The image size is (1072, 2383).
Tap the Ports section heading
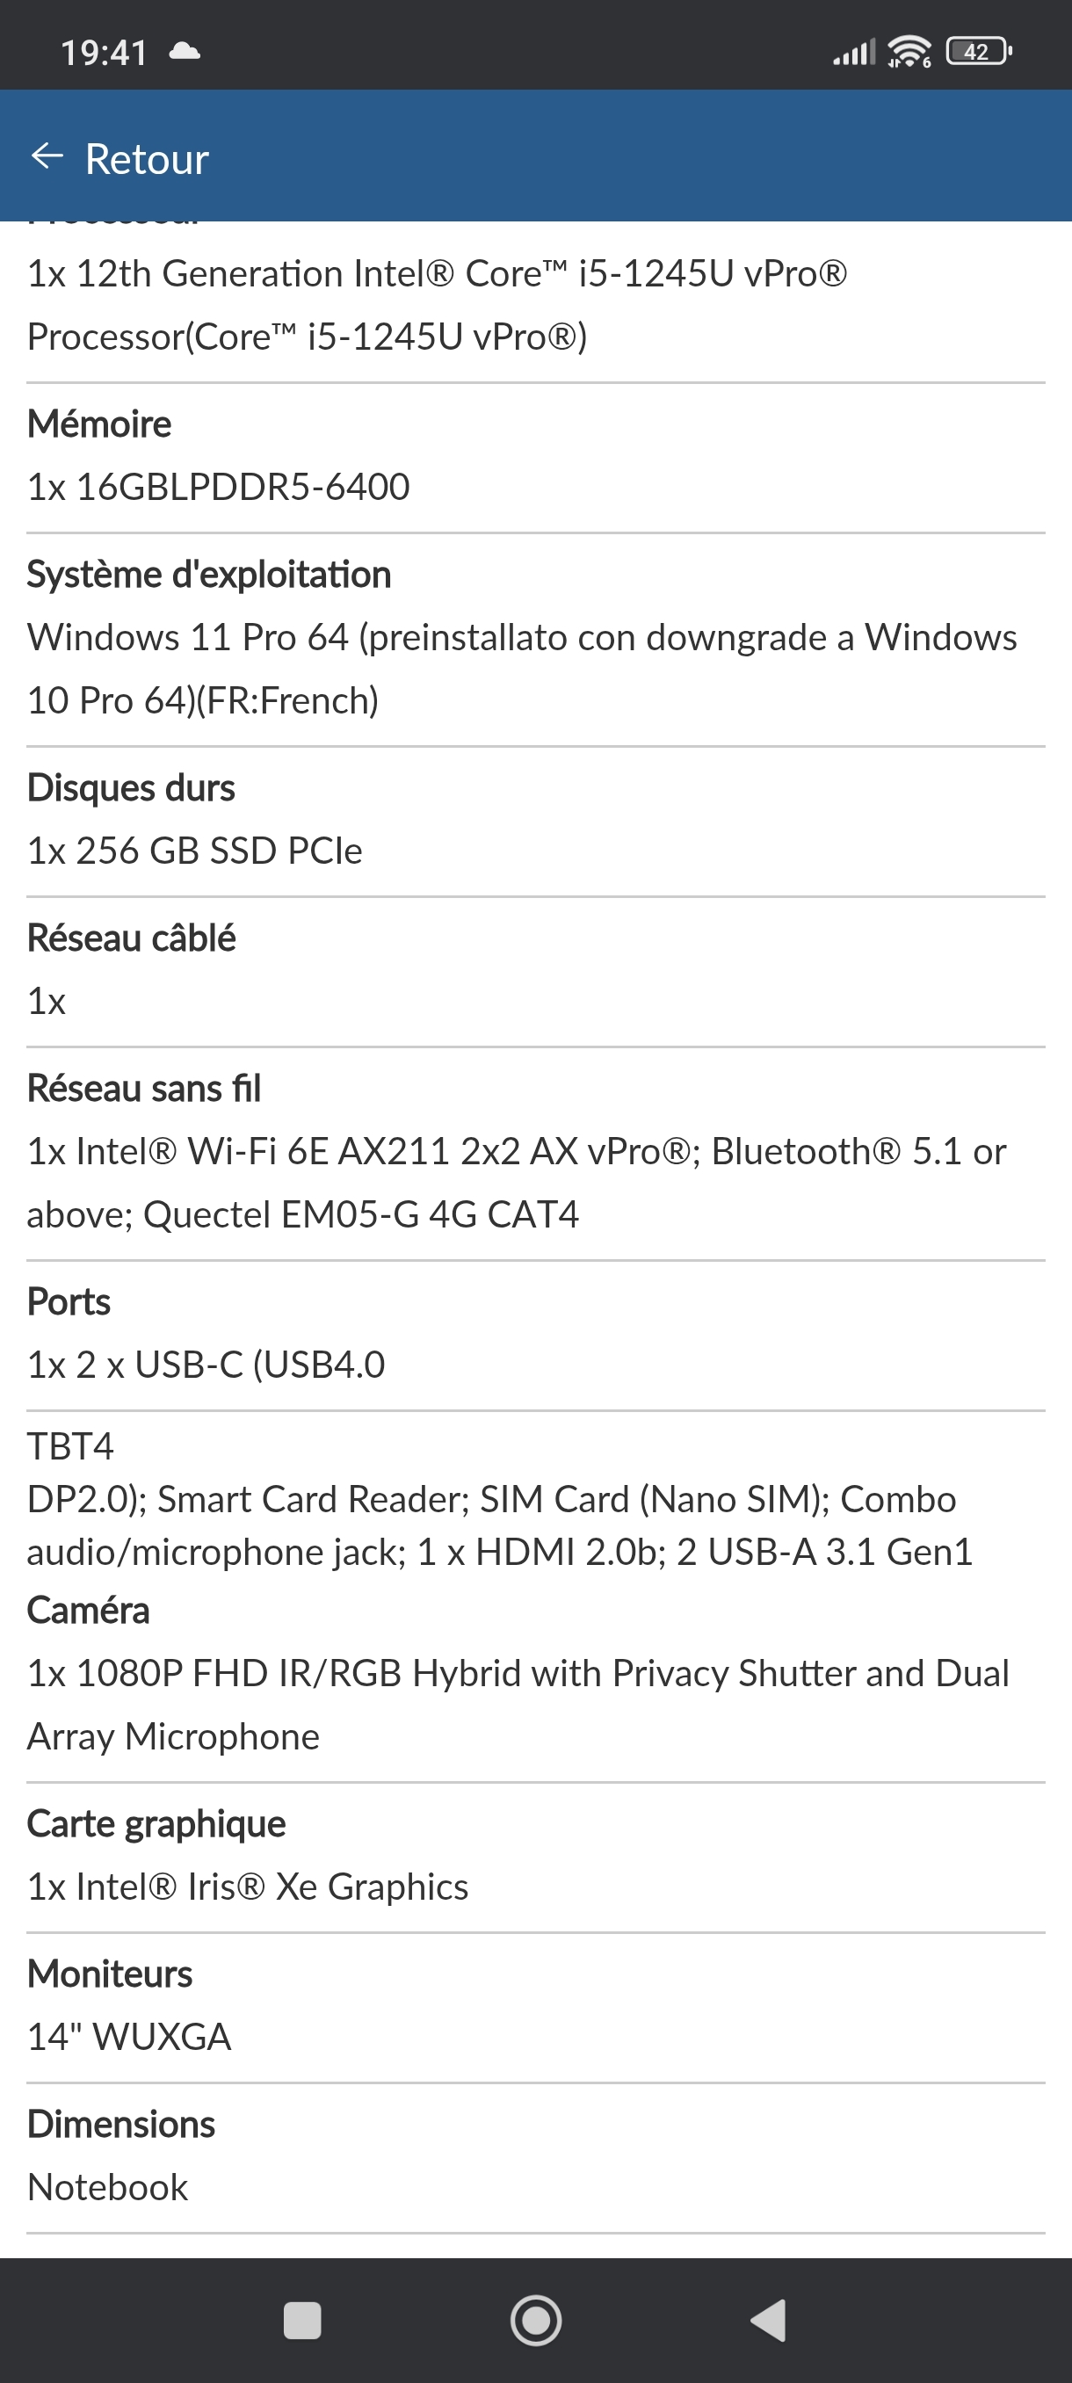(69, 1301)
